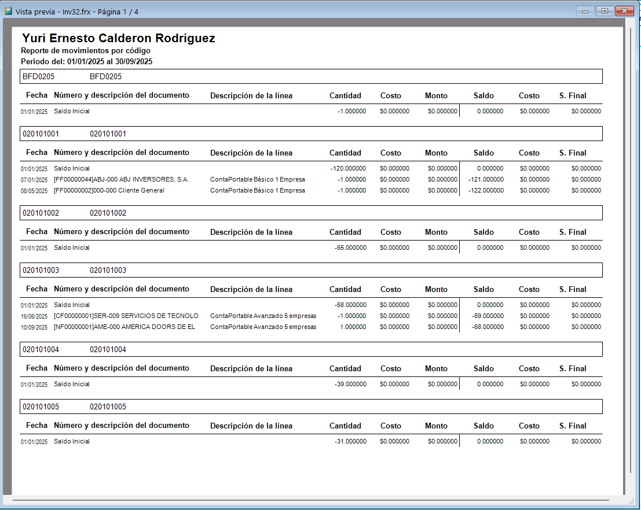Click the AME-000 AMERICA DOORS row
Viewport: 641px width, 510px height.
(311, 327)
